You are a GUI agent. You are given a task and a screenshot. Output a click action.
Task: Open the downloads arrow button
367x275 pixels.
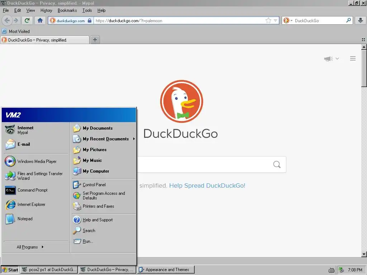(361, 20)
